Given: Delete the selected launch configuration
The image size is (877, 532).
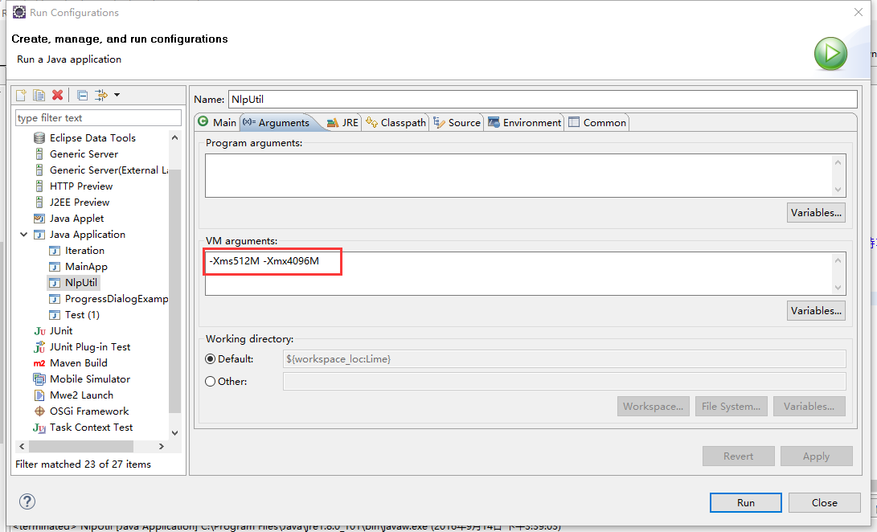Looking at the screenshot, I should pyautogui.click(x=57, y=95).
